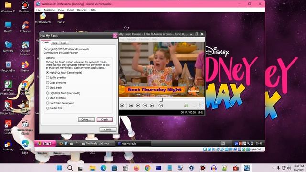This screenshot has width=306, height=172.
Task: Open headphones app in the taskbar
Action: click(x=214, y=168)
